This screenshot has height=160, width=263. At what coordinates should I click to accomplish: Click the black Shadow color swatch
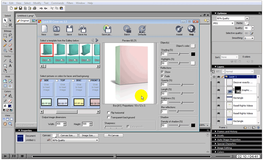click(x=193, y=125)
